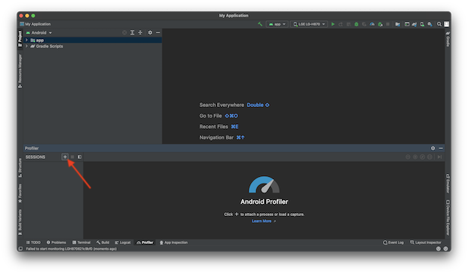
Task: Open the Structure side tab
Action: click(x=20, y=168)
